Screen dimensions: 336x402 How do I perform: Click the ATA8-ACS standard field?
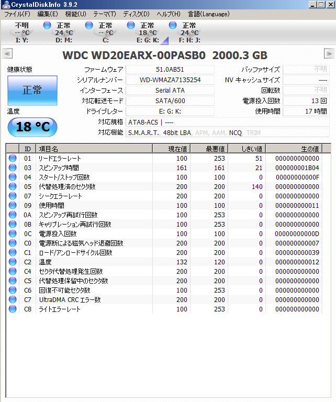[x=227, y=122]
